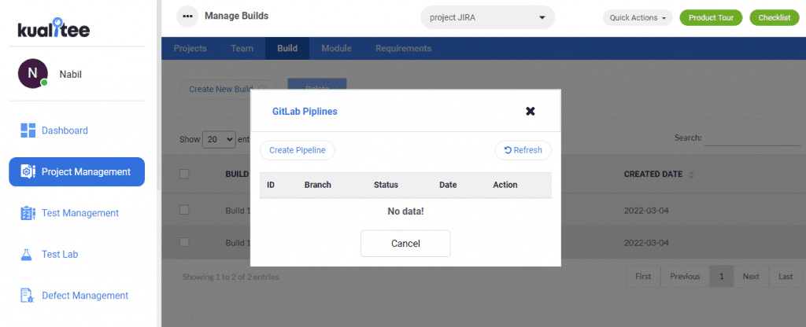Click the Dashboard icon in sidebar
Viewport: 806px width, 327px height.
28,130
